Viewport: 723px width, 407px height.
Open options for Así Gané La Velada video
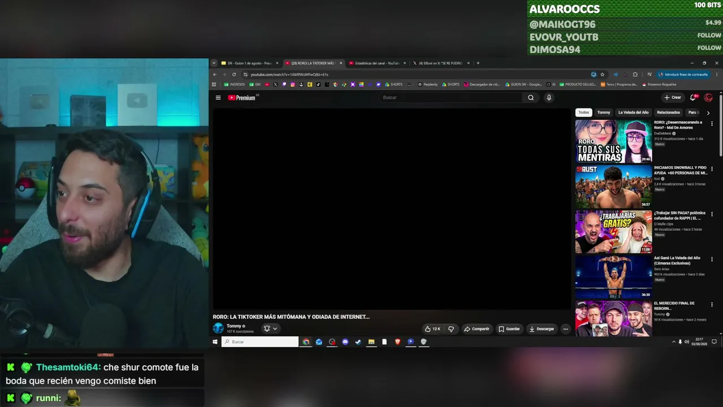[x=712, y=260]
